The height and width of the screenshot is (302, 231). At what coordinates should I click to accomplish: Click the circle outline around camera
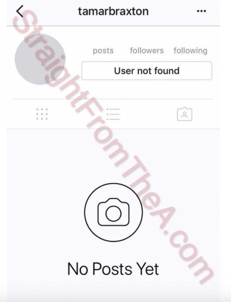click(113, 212)
